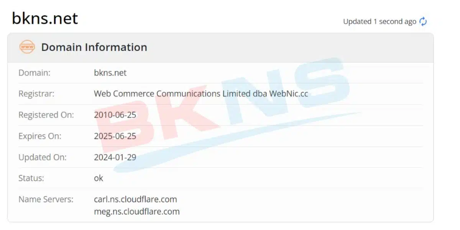Click the "ok" status value

99,178
